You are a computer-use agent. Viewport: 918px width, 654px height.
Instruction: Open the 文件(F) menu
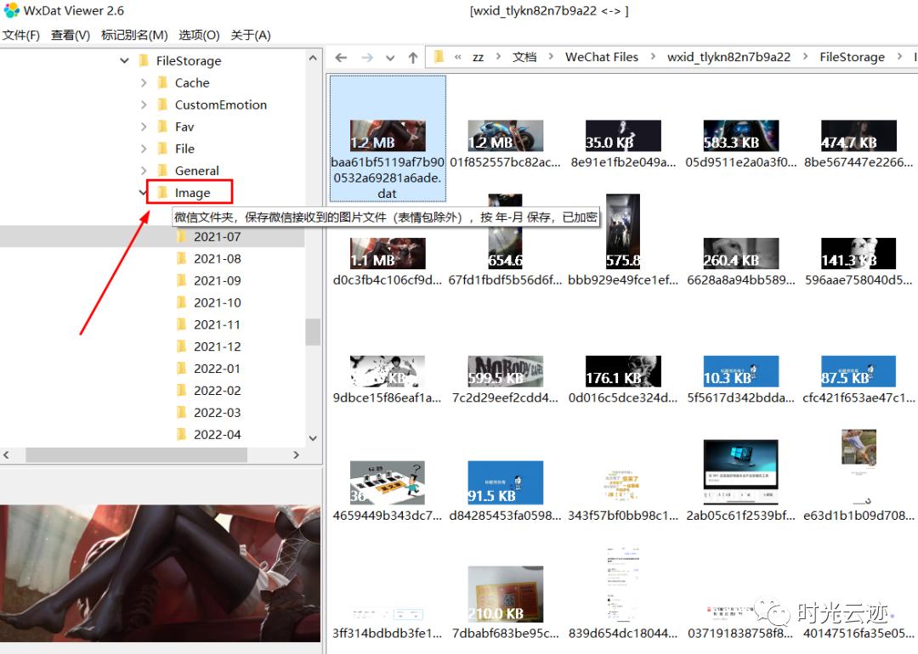click(x=21, y=34)
